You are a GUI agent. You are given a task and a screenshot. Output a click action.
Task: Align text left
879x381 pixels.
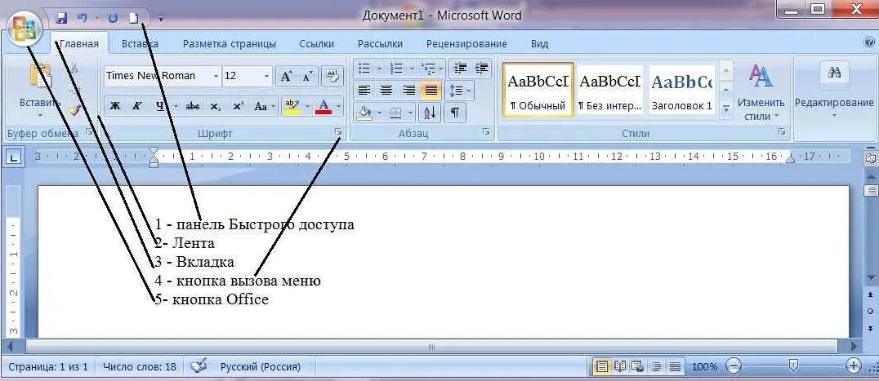click(x=364, y=90)
